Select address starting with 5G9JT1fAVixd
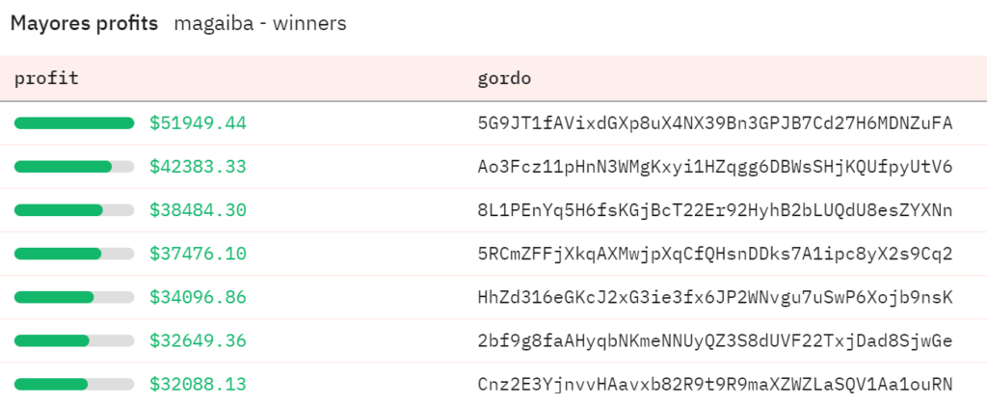 coord(715,123)
